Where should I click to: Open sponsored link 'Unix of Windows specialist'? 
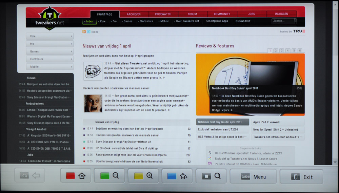(x=248, y=153)
